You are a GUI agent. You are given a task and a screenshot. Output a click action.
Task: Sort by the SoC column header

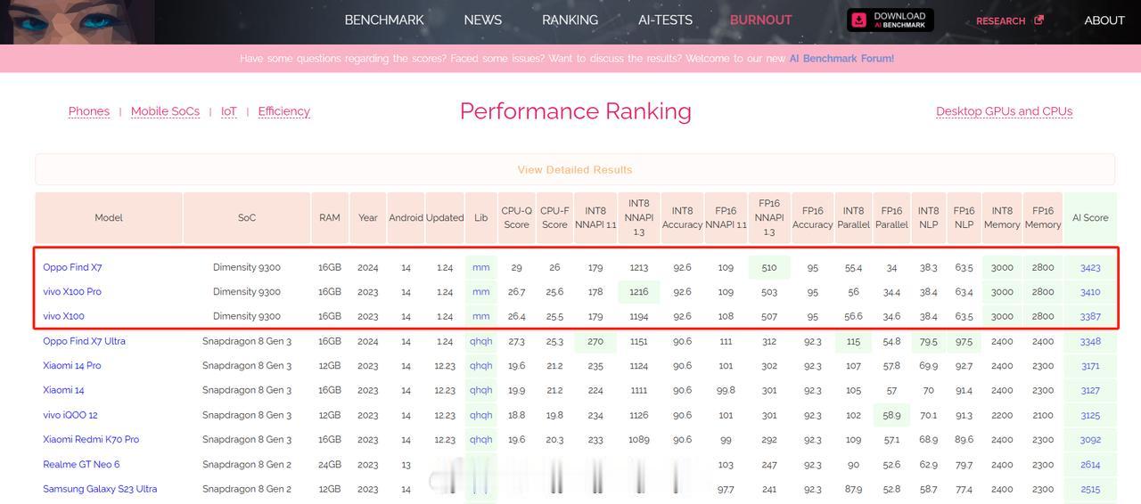(x=247, y=217)
